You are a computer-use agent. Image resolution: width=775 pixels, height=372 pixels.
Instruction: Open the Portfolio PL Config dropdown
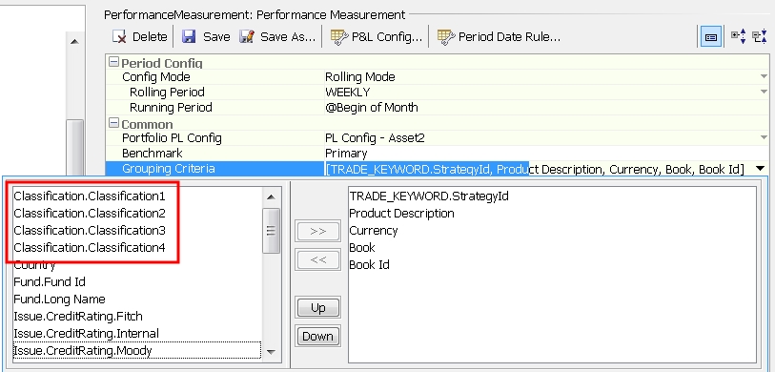(765, 138)
